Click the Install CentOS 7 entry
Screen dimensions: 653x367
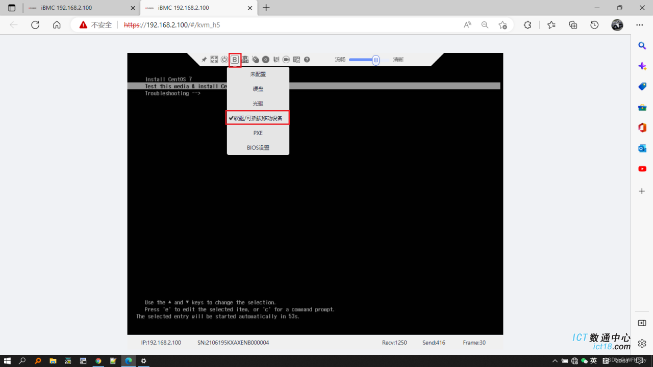[168, 79]
